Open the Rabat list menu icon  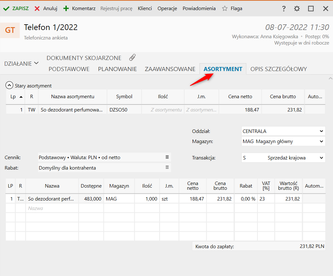pyautogui.click(x=167, y=167)
